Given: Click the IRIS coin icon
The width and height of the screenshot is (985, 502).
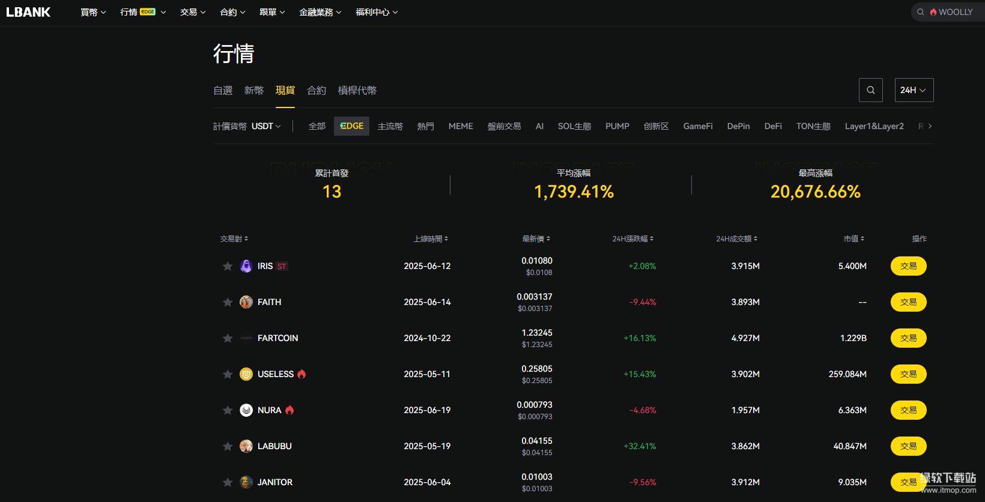Looking at the screenshot, I should click(x=246, y=266).
